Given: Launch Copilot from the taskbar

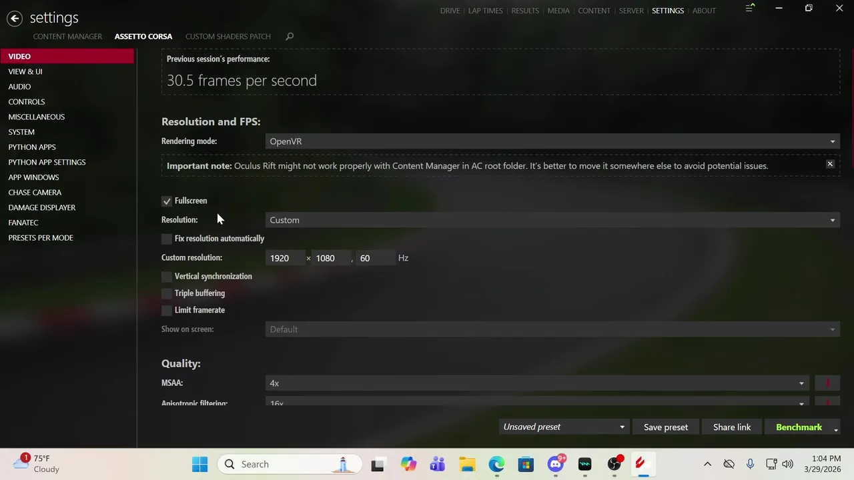Looking at the screenshot, I should [x=408, y=464].
